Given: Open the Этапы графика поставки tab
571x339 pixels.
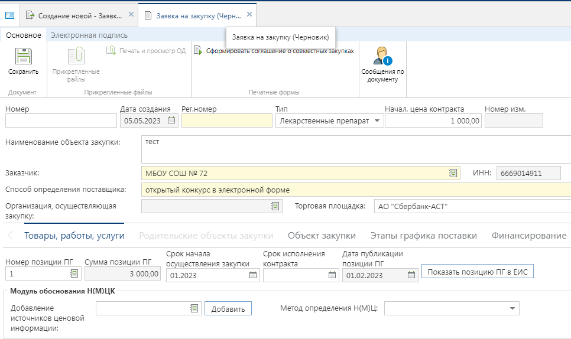Looking at the screenshot, I should [x=423, y=236].
